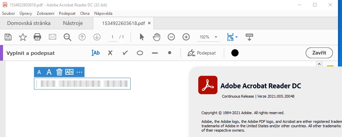Click inside the barcode text field

[x=82, y=83]
